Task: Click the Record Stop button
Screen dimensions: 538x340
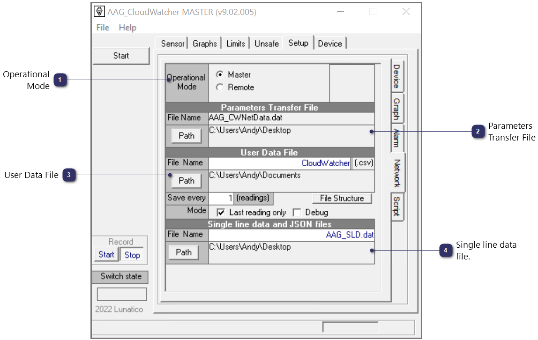Action: point(132,255)
